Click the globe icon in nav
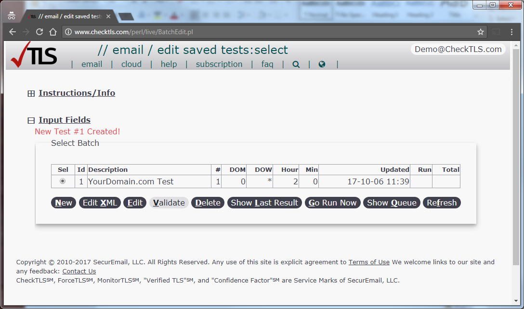The image size is (524, 309). [322, 64]
